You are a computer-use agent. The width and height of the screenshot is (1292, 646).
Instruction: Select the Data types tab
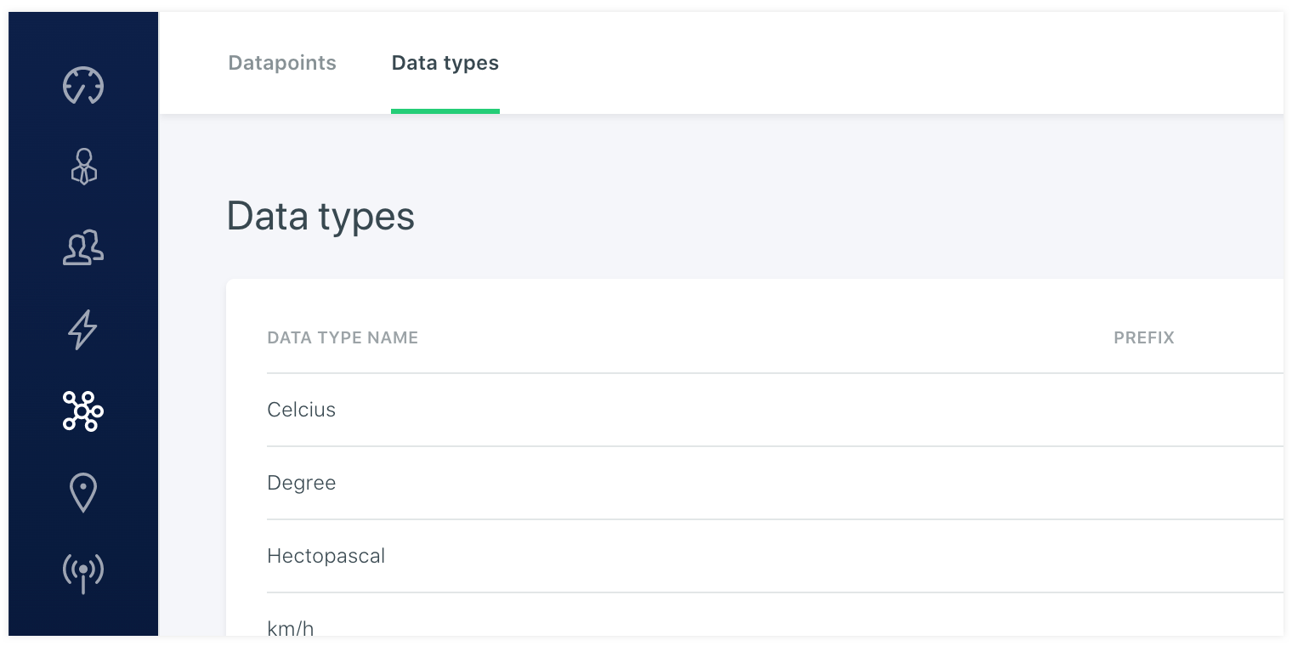click(x=445, y=63)
